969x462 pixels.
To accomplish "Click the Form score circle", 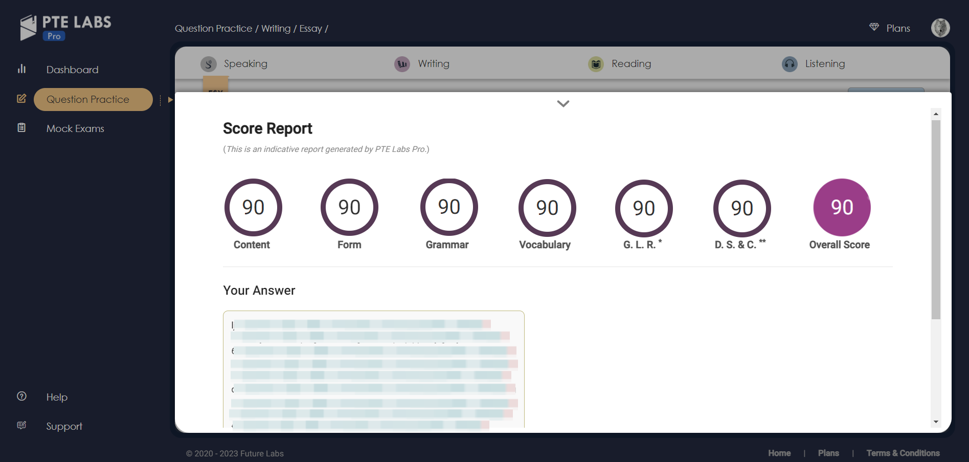I will pyautogui.click(x=349, y=207).
